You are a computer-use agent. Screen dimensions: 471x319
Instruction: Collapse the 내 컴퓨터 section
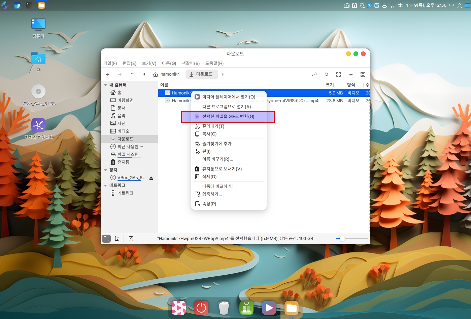105,85
